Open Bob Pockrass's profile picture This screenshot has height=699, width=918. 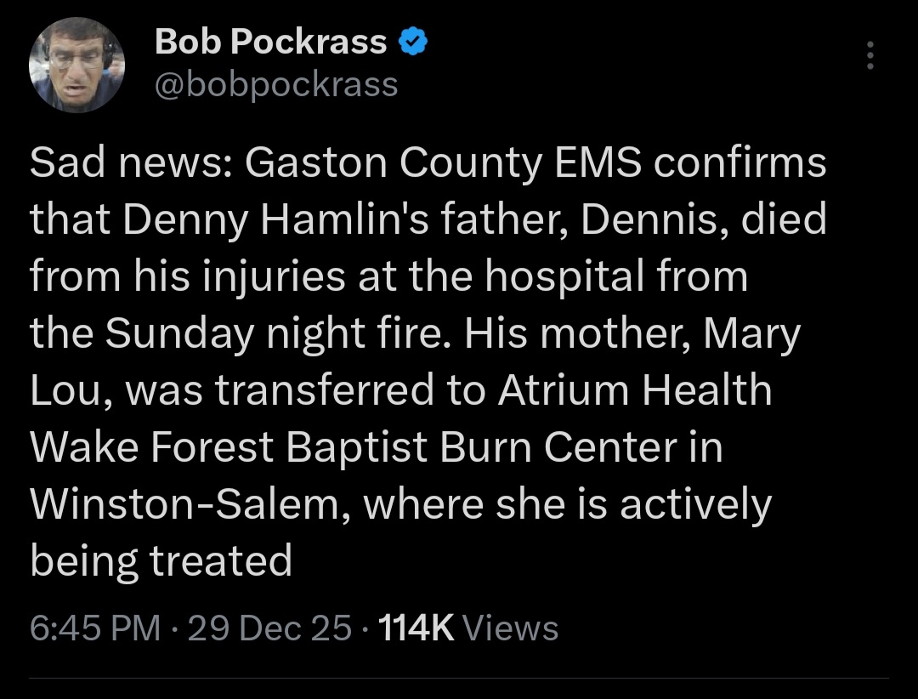pyautogui.click(x=77, y=65)
